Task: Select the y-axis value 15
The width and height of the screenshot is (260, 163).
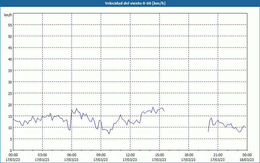Action: click(10, 116)
